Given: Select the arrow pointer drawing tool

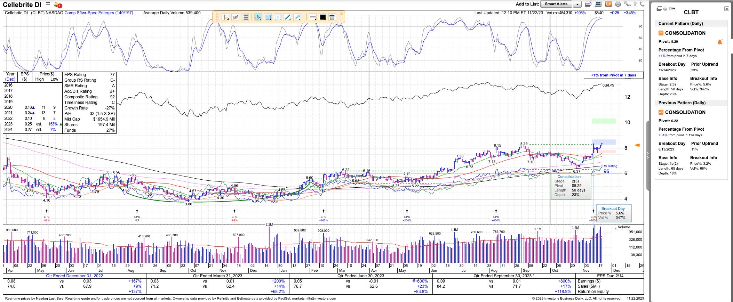Looking at the screenshot, I should 297,17.
